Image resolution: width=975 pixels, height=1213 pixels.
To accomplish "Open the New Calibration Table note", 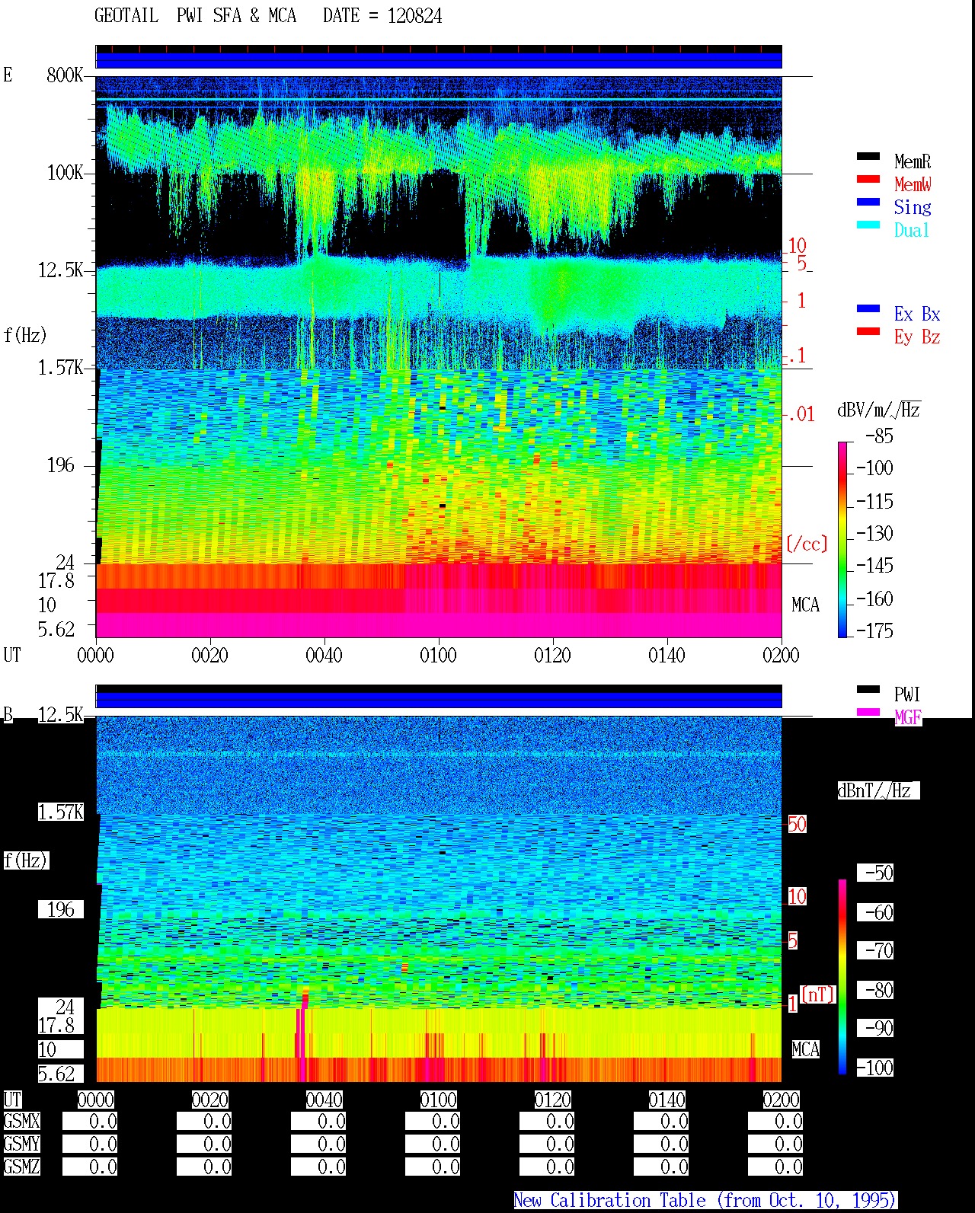I will pos(705,1201).
